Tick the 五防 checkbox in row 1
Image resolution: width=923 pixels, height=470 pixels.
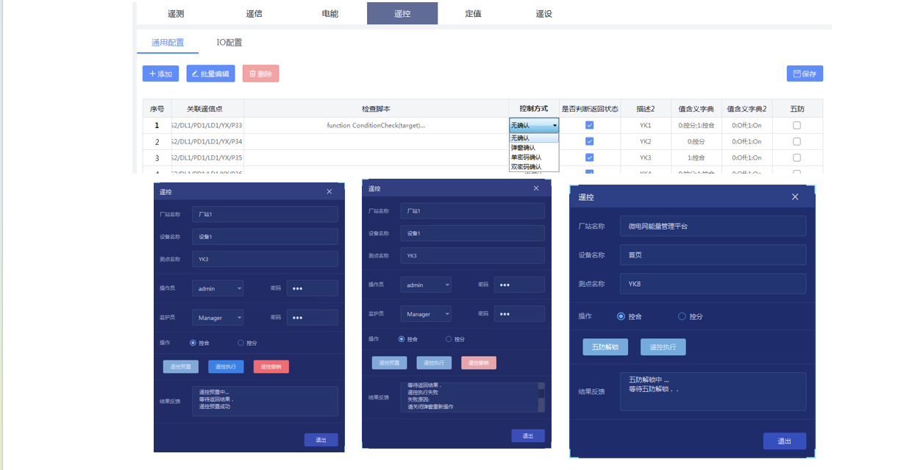(797, 126)
